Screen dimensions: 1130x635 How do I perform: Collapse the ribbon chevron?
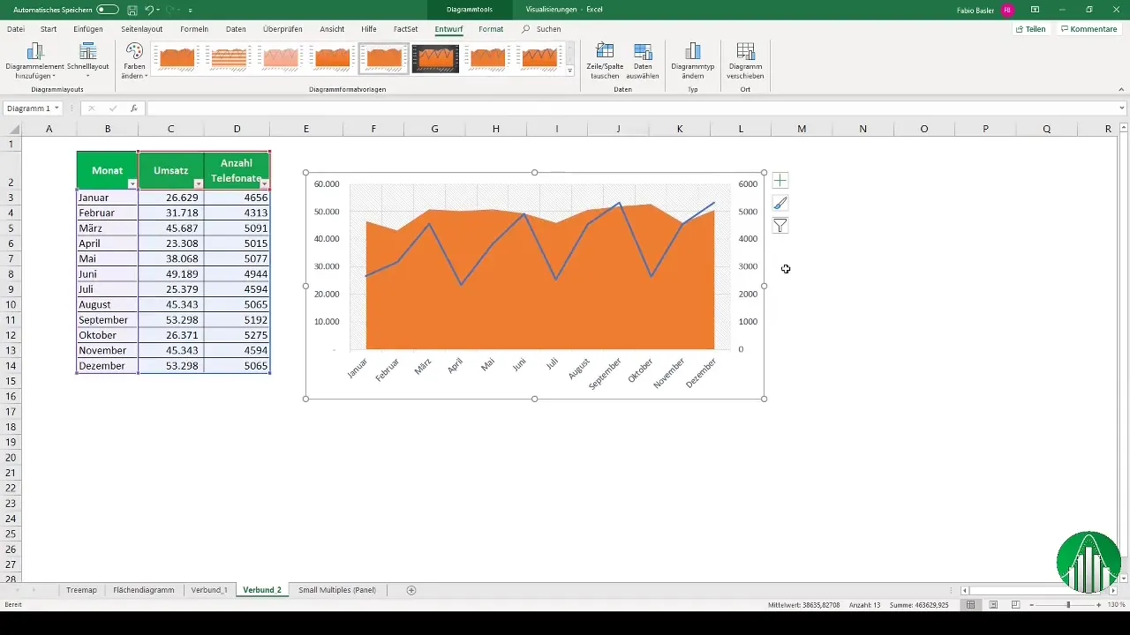[1121, 89]
